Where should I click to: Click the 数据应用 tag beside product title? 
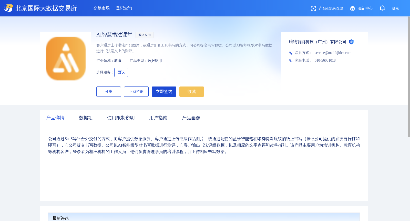click(x=145, y=35)
